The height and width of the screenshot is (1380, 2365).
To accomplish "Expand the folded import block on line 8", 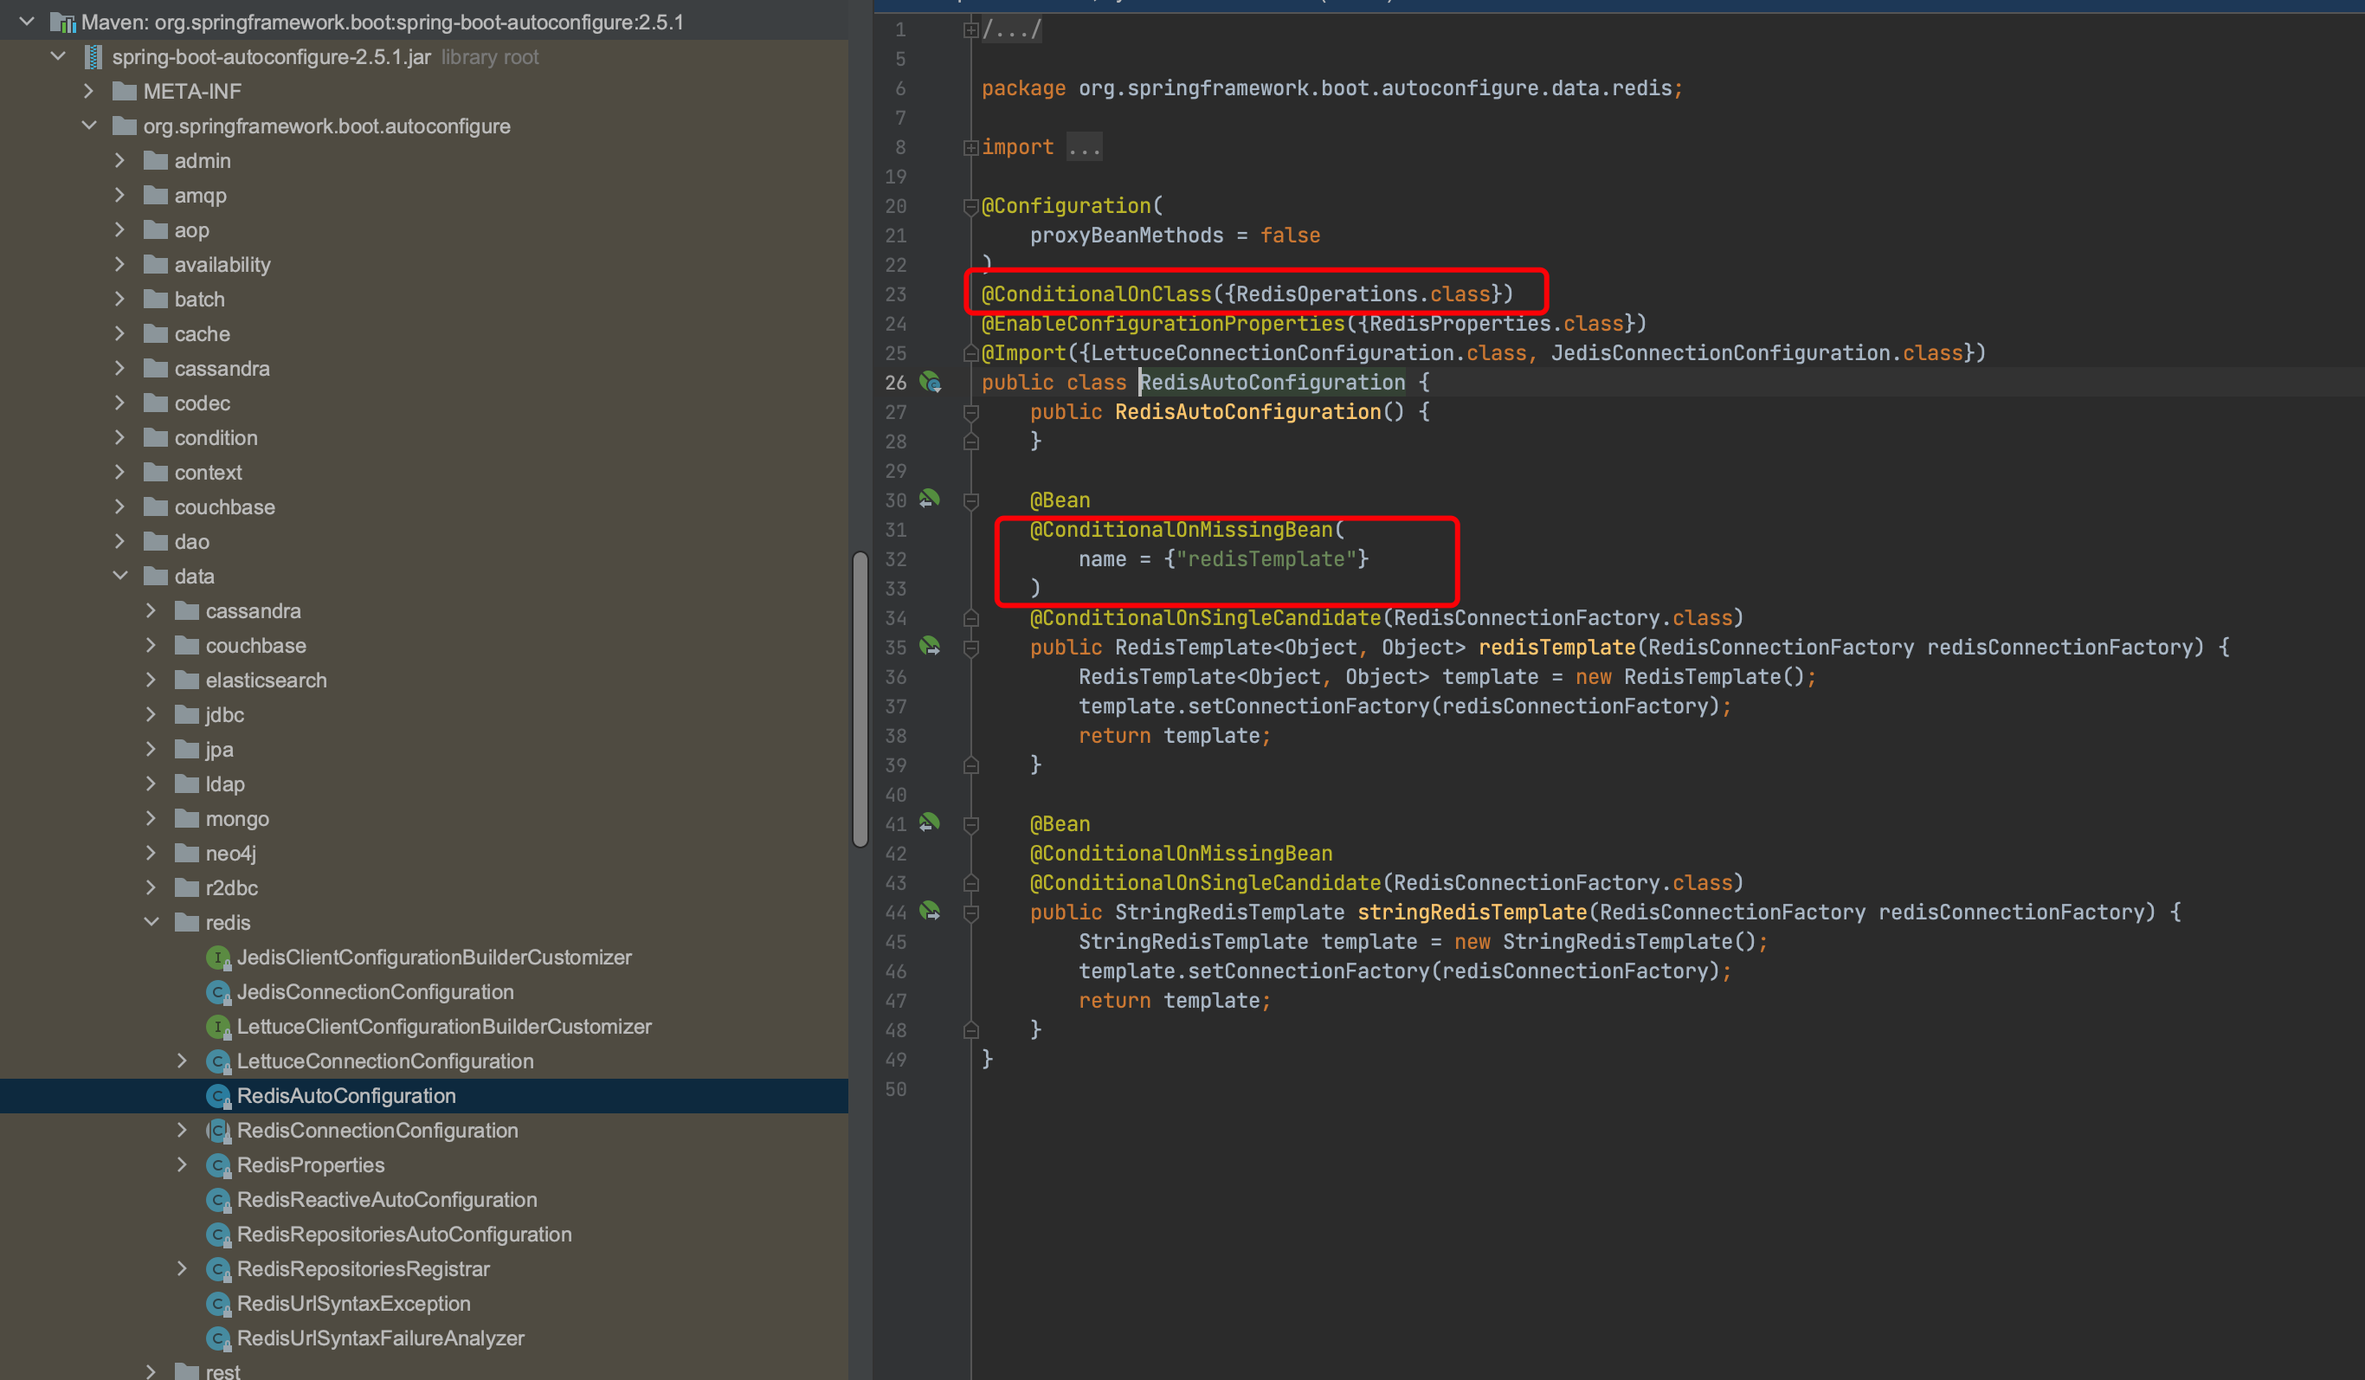I will tap(970, 147).
